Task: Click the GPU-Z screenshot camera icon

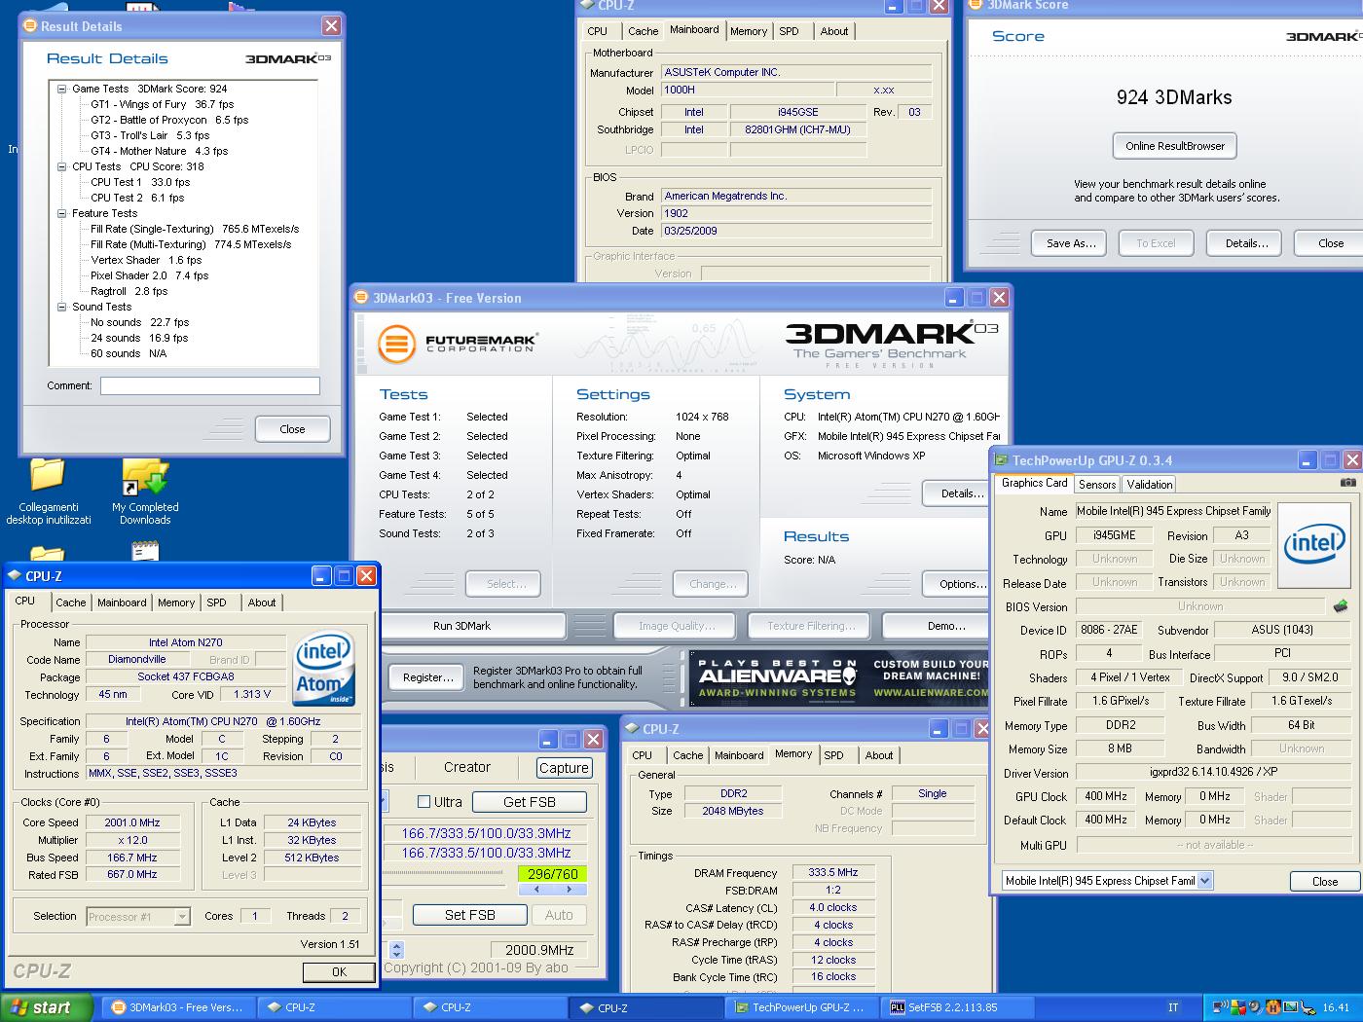Action: [x=1348, y=482]
